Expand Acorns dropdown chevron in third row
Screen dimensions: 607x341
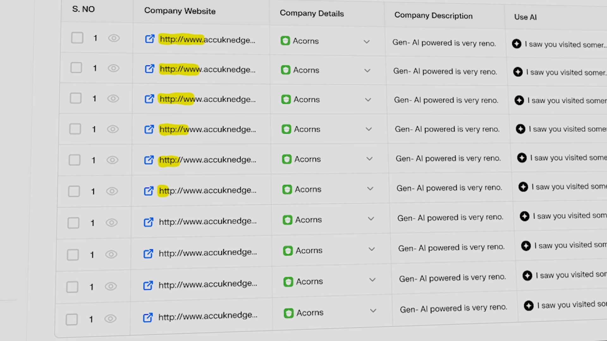pos(368,100)
